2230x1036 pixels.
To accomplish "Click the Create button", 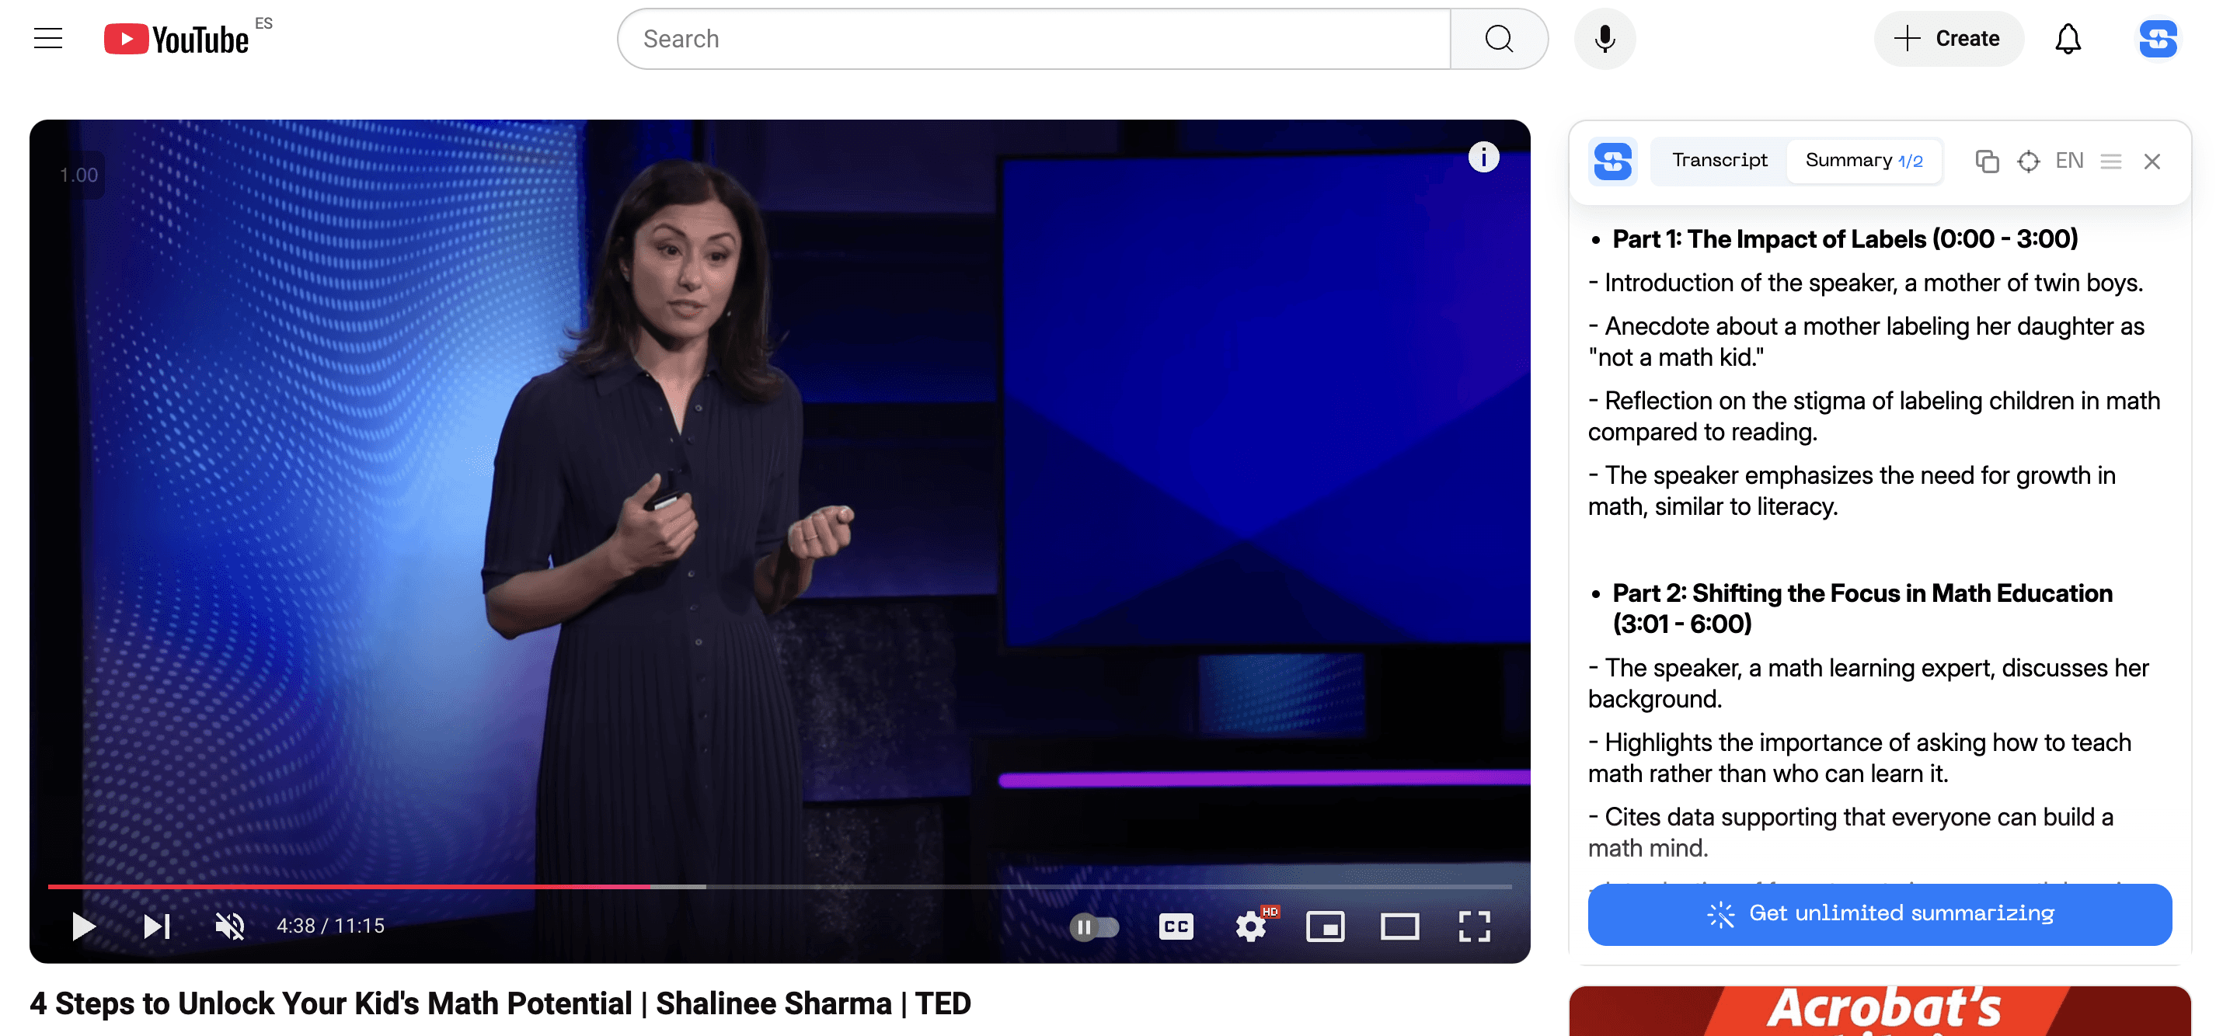I will click(1949, 39).
